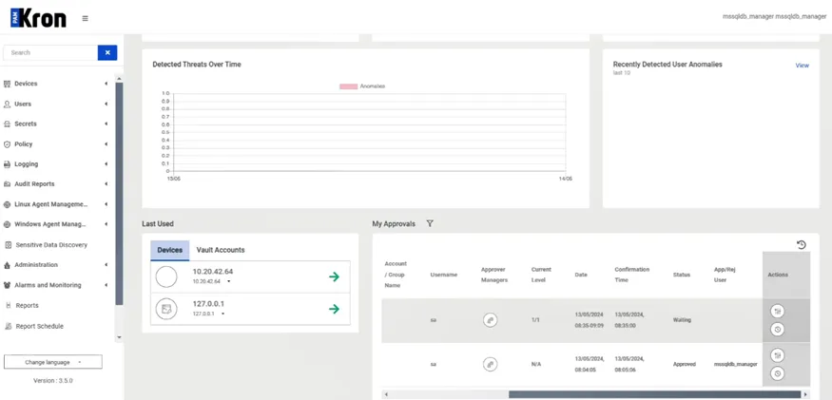Click the View link for user anomalies
Viewport: 832px width, 400px height.
(803, 66)
